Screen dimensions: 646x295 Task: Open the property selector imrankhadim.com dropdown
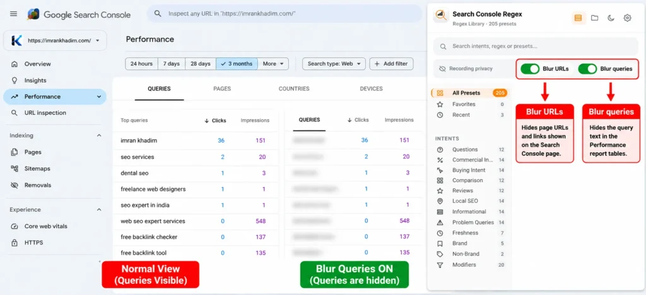pos(55,40)
